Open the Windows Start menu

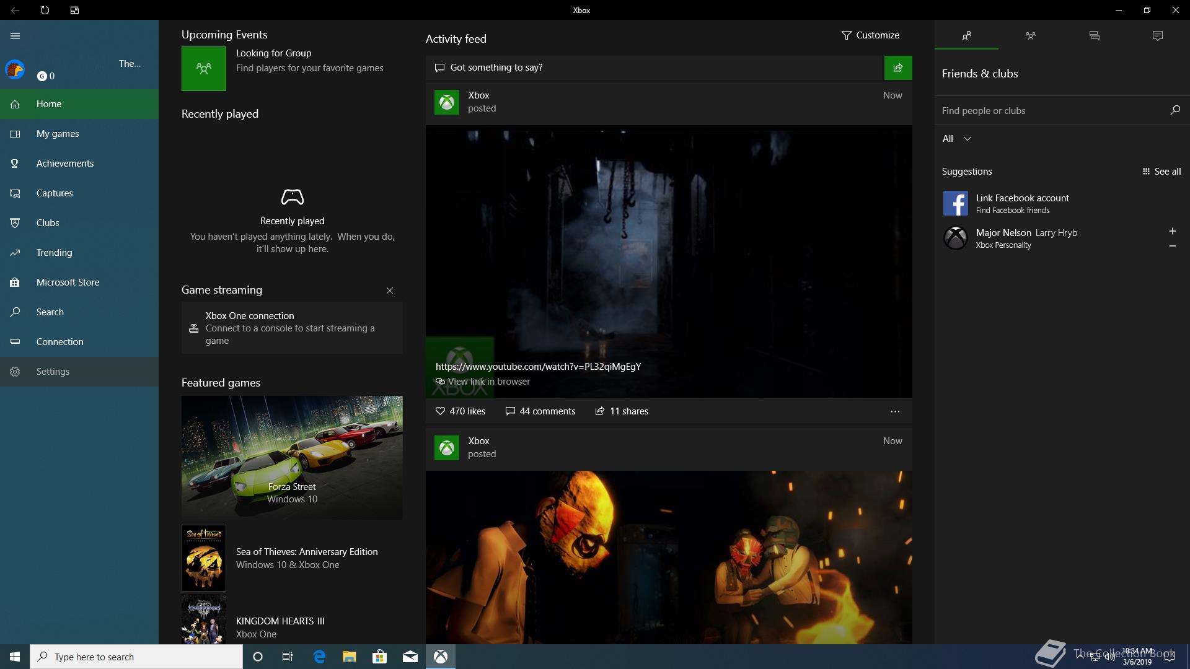click(15, 657)
